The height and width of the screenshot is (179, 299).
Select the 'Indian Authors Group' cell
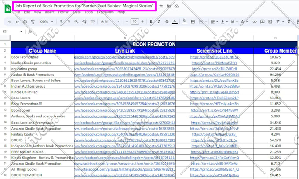(x=42, y=86)
